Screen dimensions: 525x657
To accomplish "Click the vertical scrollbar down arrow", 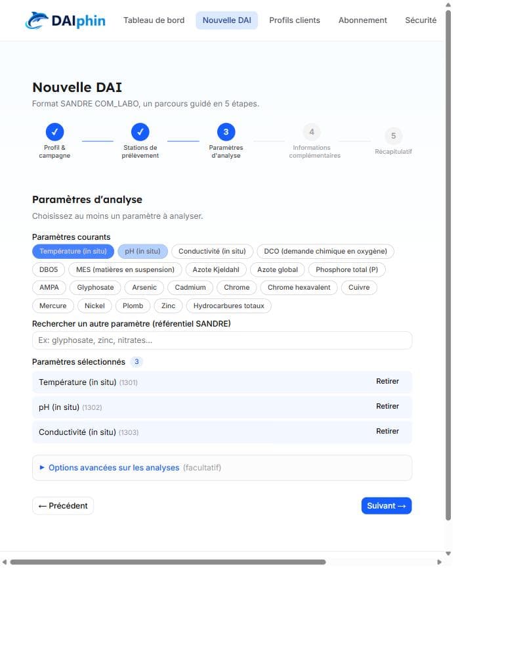I will (x=448, y=553).
